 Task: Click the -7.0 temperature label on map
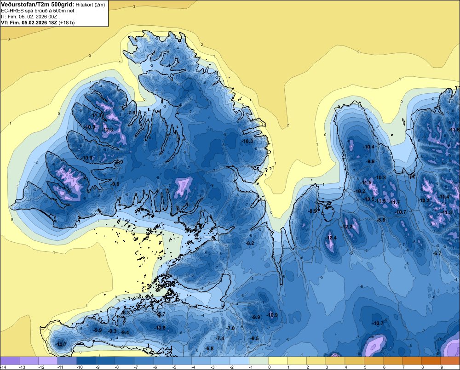(231, 328)
